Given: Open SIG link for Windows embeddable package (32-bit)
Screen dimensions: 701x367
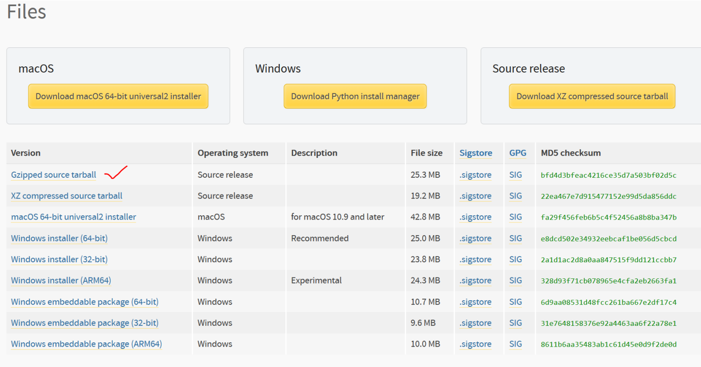Looking at the screenshot, I should pos(516,323).
